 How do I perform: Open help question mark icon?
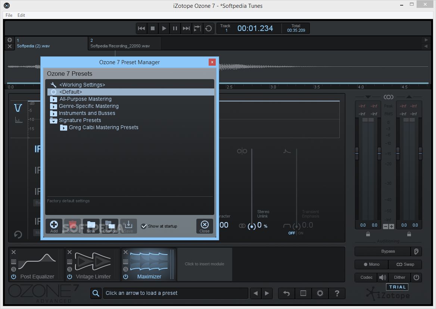(x=337, y=293)
